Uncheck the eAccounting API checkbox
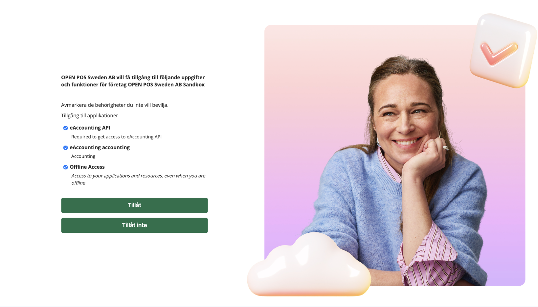Screen dimensions: 538x307 point(65,128)
